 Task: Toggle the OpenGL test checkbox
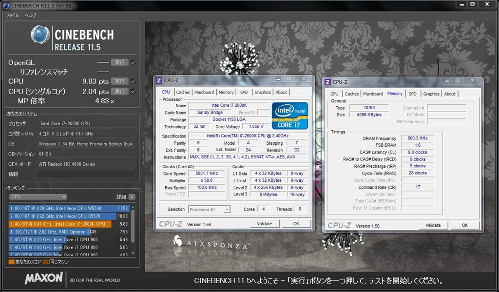click(x=134, y=62)
